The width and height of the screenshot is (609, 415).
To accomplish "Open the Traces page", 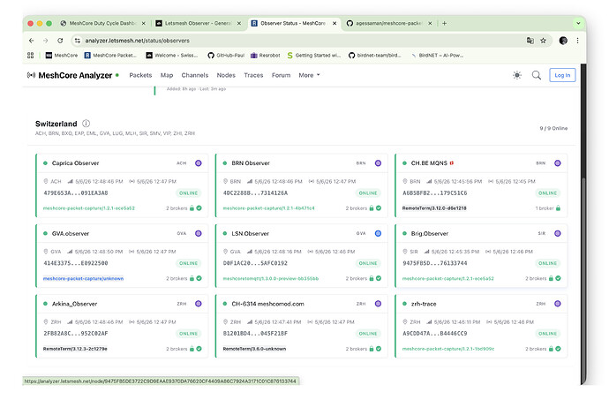I will [253, 75].
